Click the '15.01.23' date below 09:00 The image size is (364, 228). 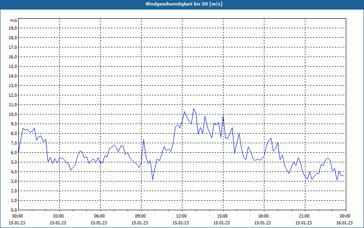[140, 223]
